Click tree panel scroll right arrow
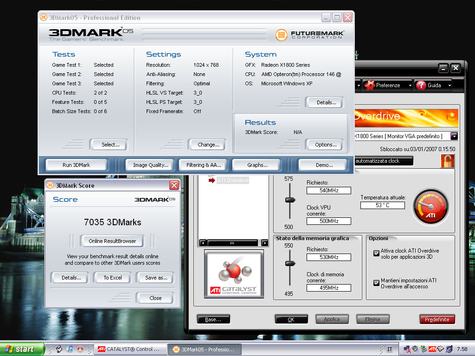This screenshot has height=356, width=475. pyautogui.click(x=265, y=243)
